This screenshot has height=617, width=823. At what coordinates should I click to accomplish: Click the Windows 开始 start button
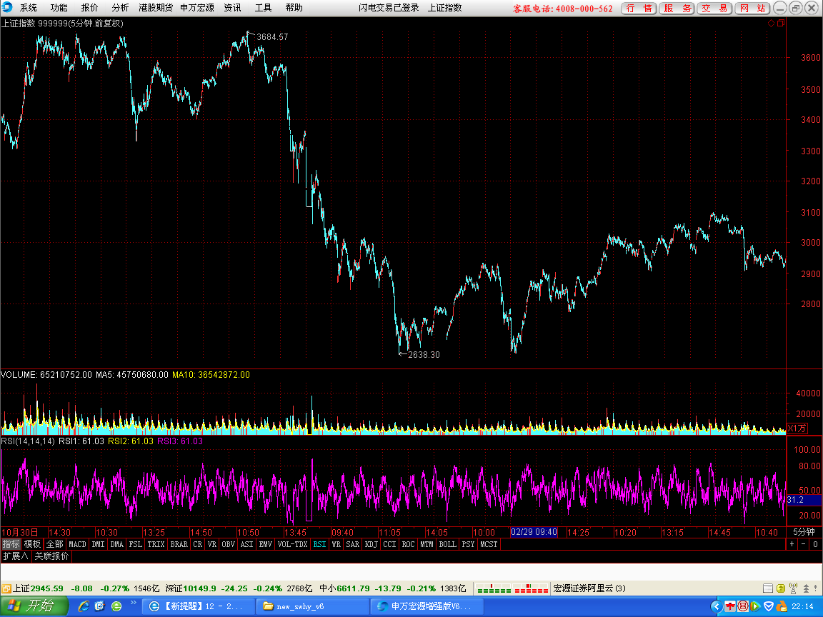pos(34,606)
